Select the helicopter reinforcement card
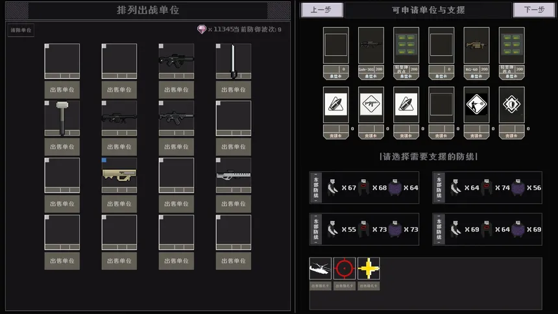Image resolution: width=558 pixels, height=314 pixels. (x=321, y=269)
